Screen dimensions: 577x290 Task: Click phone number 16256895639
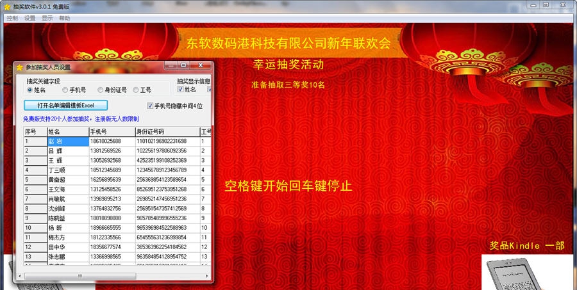(x=112, y=180)
